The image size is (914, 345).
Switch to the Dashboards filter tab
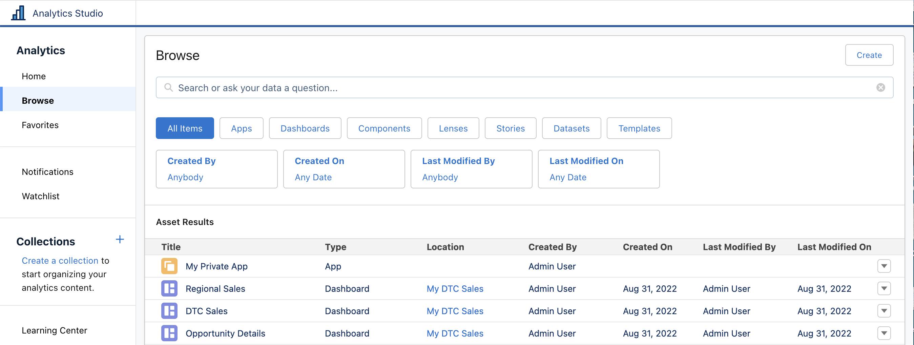click(x=305, y=128)
